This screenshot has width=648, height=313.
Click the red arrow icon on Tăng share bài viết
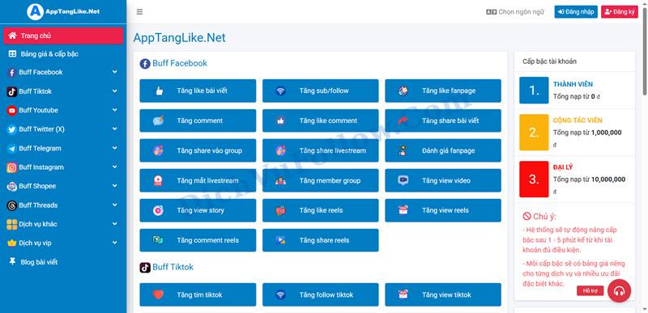click(403, 121)
